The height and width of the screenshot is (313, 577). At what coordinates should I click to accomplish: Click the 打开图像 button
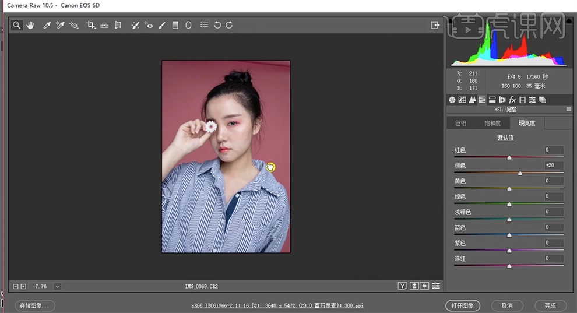tap(463, 305)
